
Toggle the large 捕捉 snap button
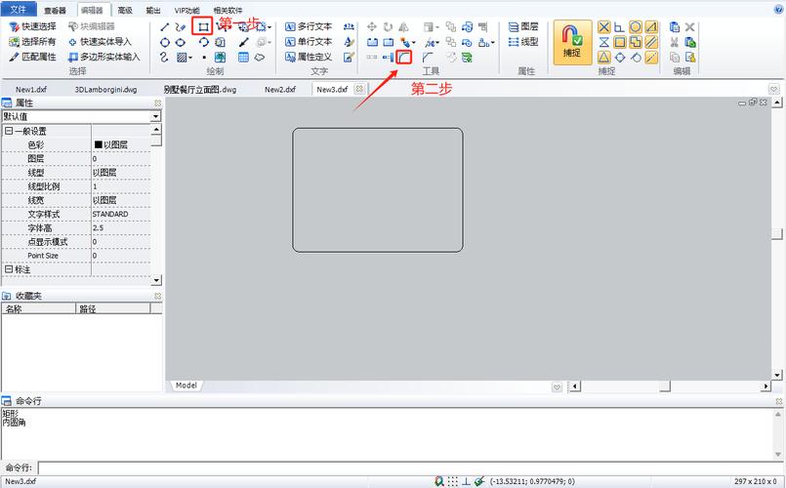coord(572,43)
